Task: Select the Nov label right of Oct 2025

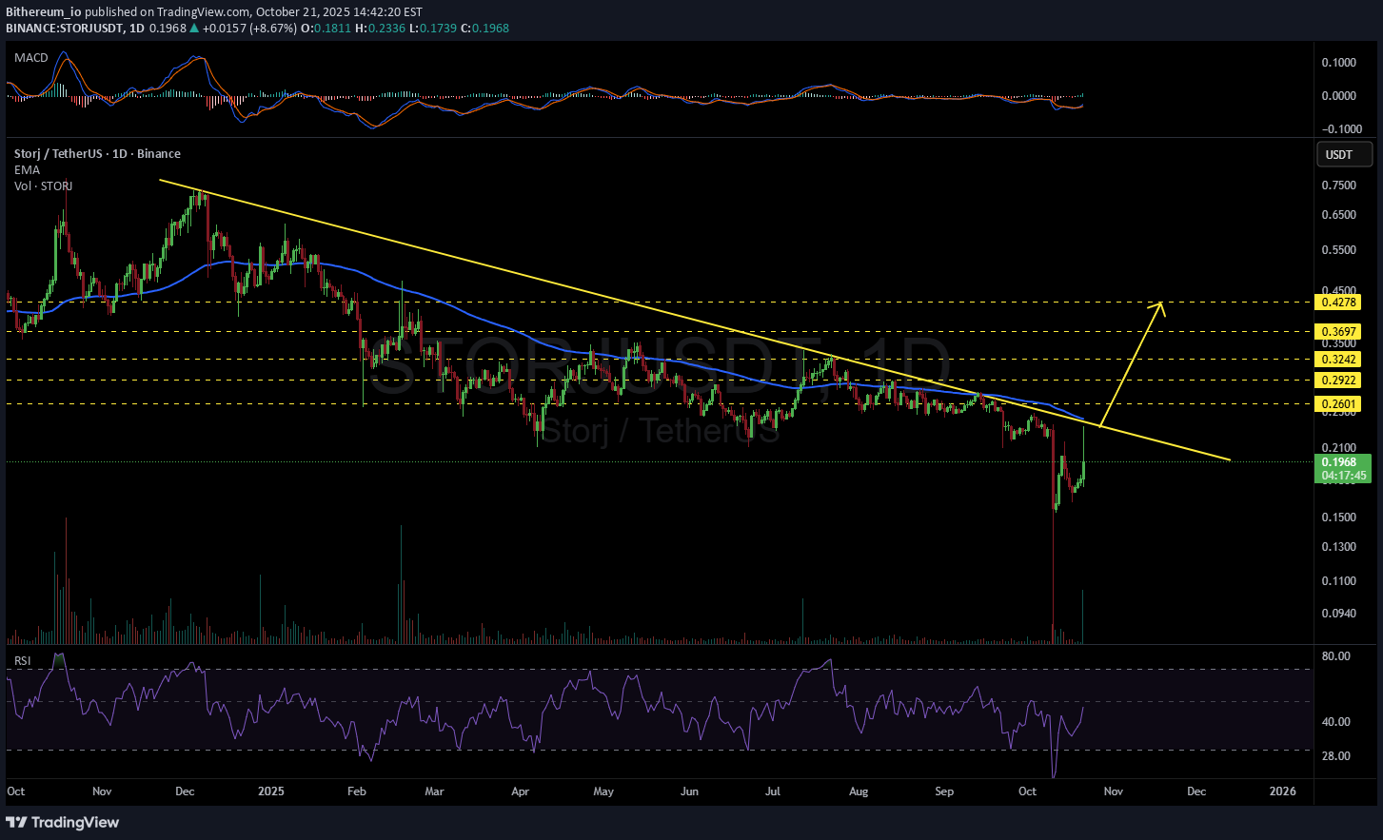Action: (1113, 791)
